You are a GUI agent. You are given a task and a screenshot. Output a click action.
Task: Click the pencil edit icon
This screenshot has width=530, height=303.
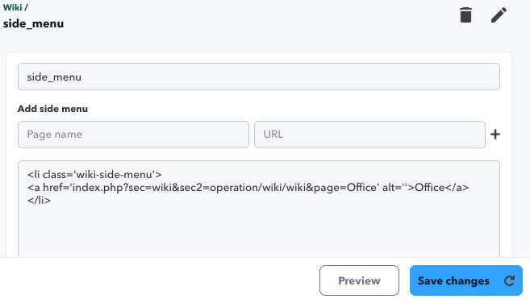point(499,15)
